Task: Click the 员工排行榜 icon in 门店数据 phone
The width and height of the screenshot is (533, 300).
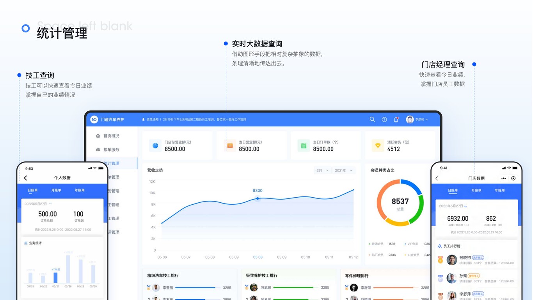Action: click(x=439, y=246)
